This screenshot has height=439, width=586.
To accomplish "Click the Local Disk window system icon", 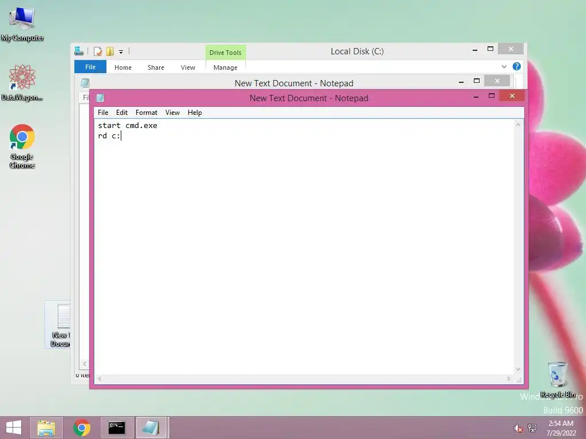I will tap(79, 51).
